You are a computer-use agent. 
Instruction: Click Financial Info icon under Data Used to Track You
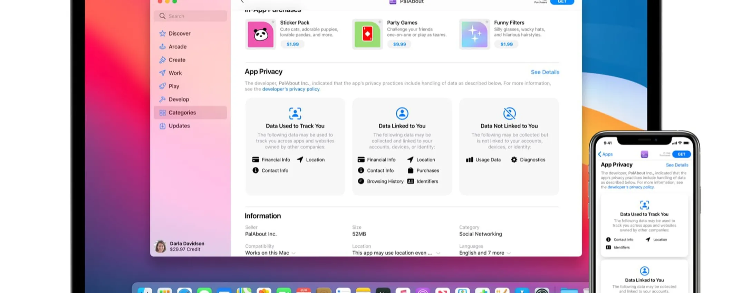(256, 160)
